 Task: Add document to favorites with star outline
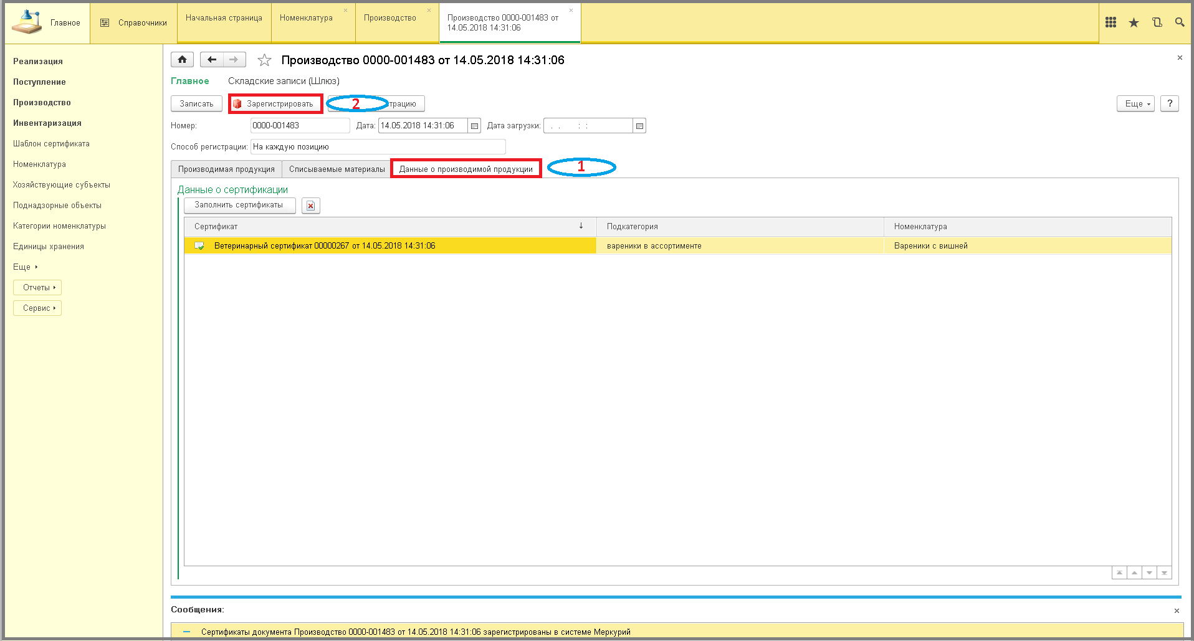[265, 60]
